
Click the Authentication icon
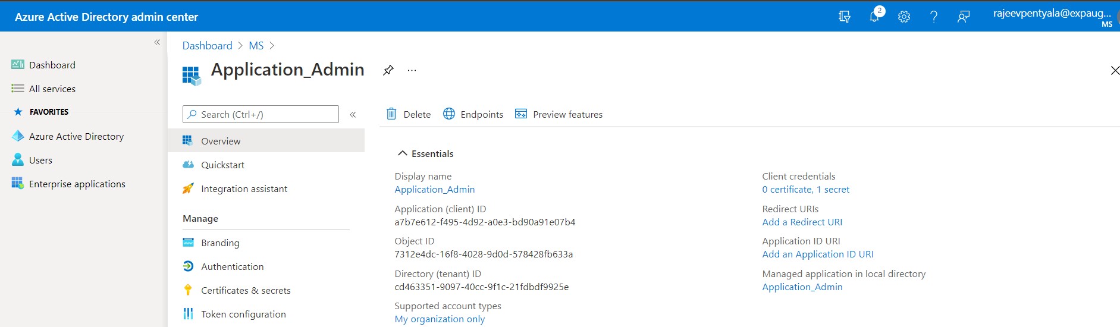click(x=188, y=266)
